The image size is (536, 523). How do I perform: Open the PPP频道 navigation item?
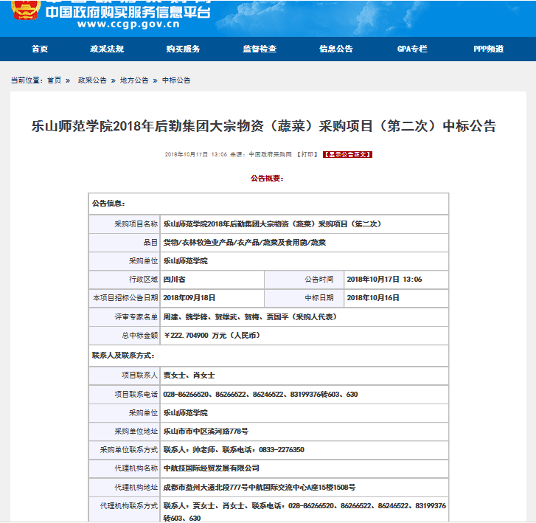[x=489, y=49]
